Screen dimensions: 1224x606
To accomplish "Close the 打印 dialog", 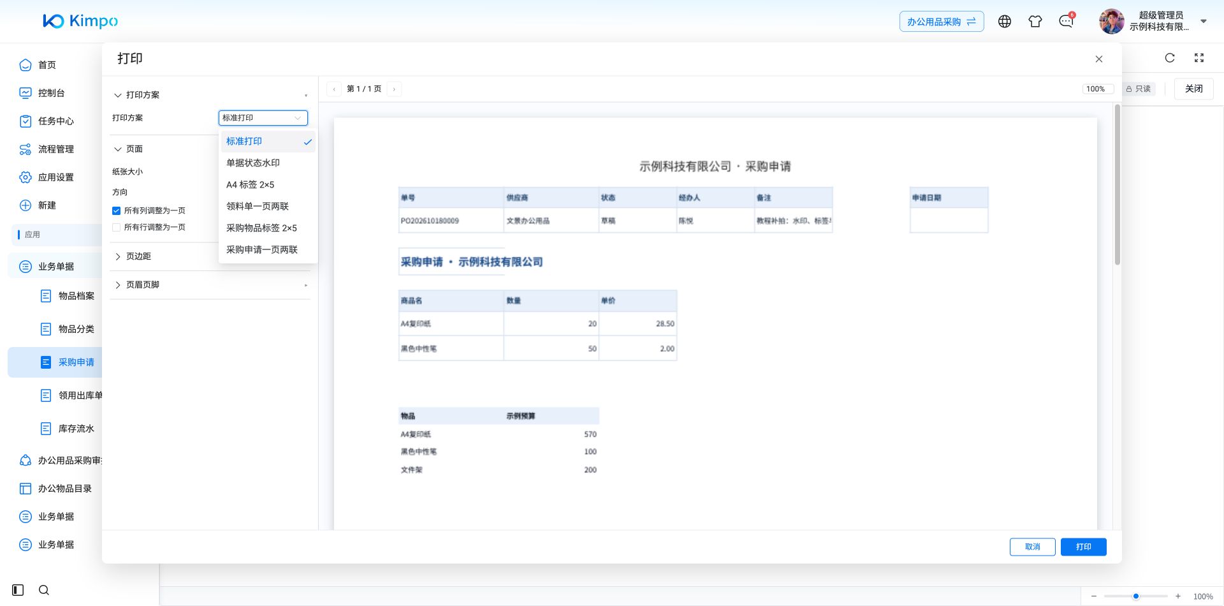I will click(1099, 59).
